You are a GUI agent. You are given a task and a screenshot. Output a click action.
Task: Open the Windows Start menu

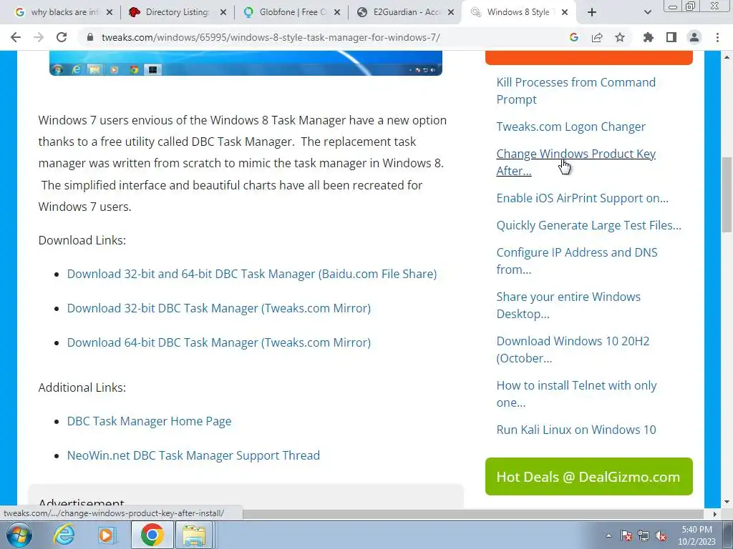click(19, 535)
